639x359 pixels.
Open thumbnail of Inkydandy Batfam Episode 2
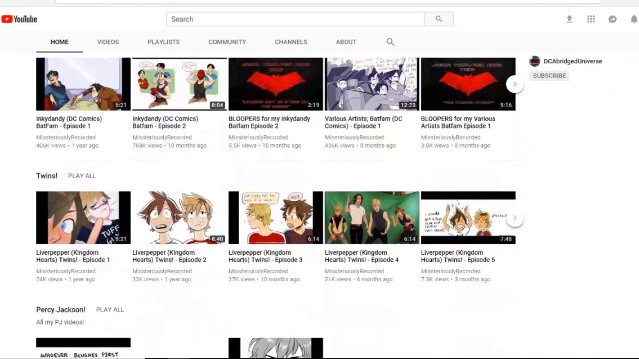pyautogui.click(x=179, y=84)
